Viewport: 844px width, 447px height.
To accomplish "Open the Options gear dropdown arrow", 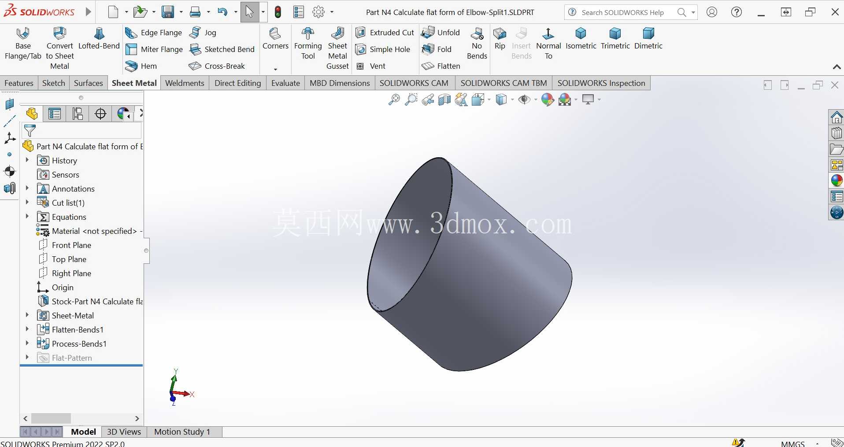I will (332, 12).
